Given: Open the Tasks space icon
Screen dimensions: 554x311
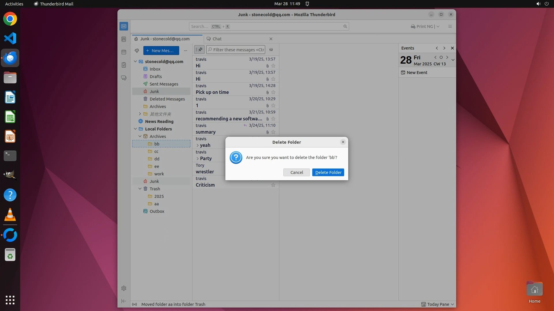Looking at the screenshot, I should [124, 65].
